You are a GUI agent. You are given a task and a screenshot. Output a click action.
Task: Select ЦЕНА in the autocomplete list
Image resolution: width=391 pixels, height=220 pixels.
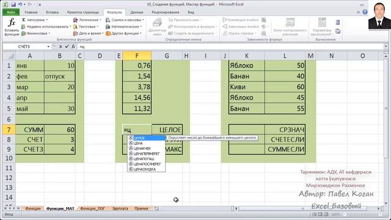click(x=147, y=143)
